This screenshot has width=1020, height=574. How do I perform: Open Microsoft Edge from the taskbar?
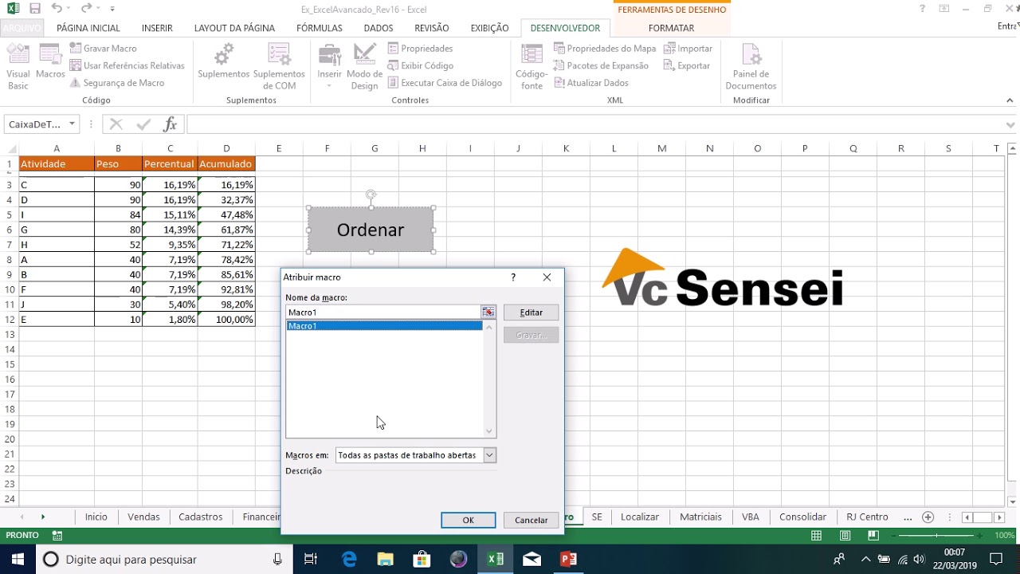point(349,559)
